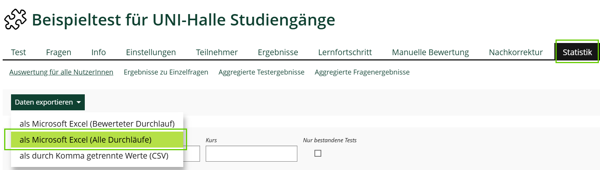600x170 pixels.
Task: Go to the Fragen tab
Action: (59, 52)
